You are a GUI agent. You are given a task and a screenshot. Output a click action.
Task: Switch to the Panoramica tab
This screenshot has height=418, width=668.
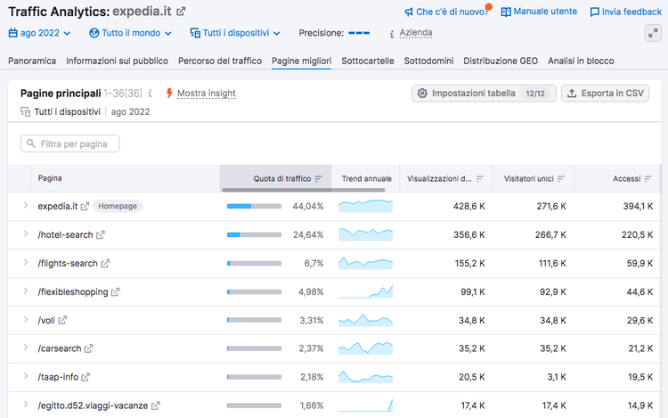tap(32, 61)
